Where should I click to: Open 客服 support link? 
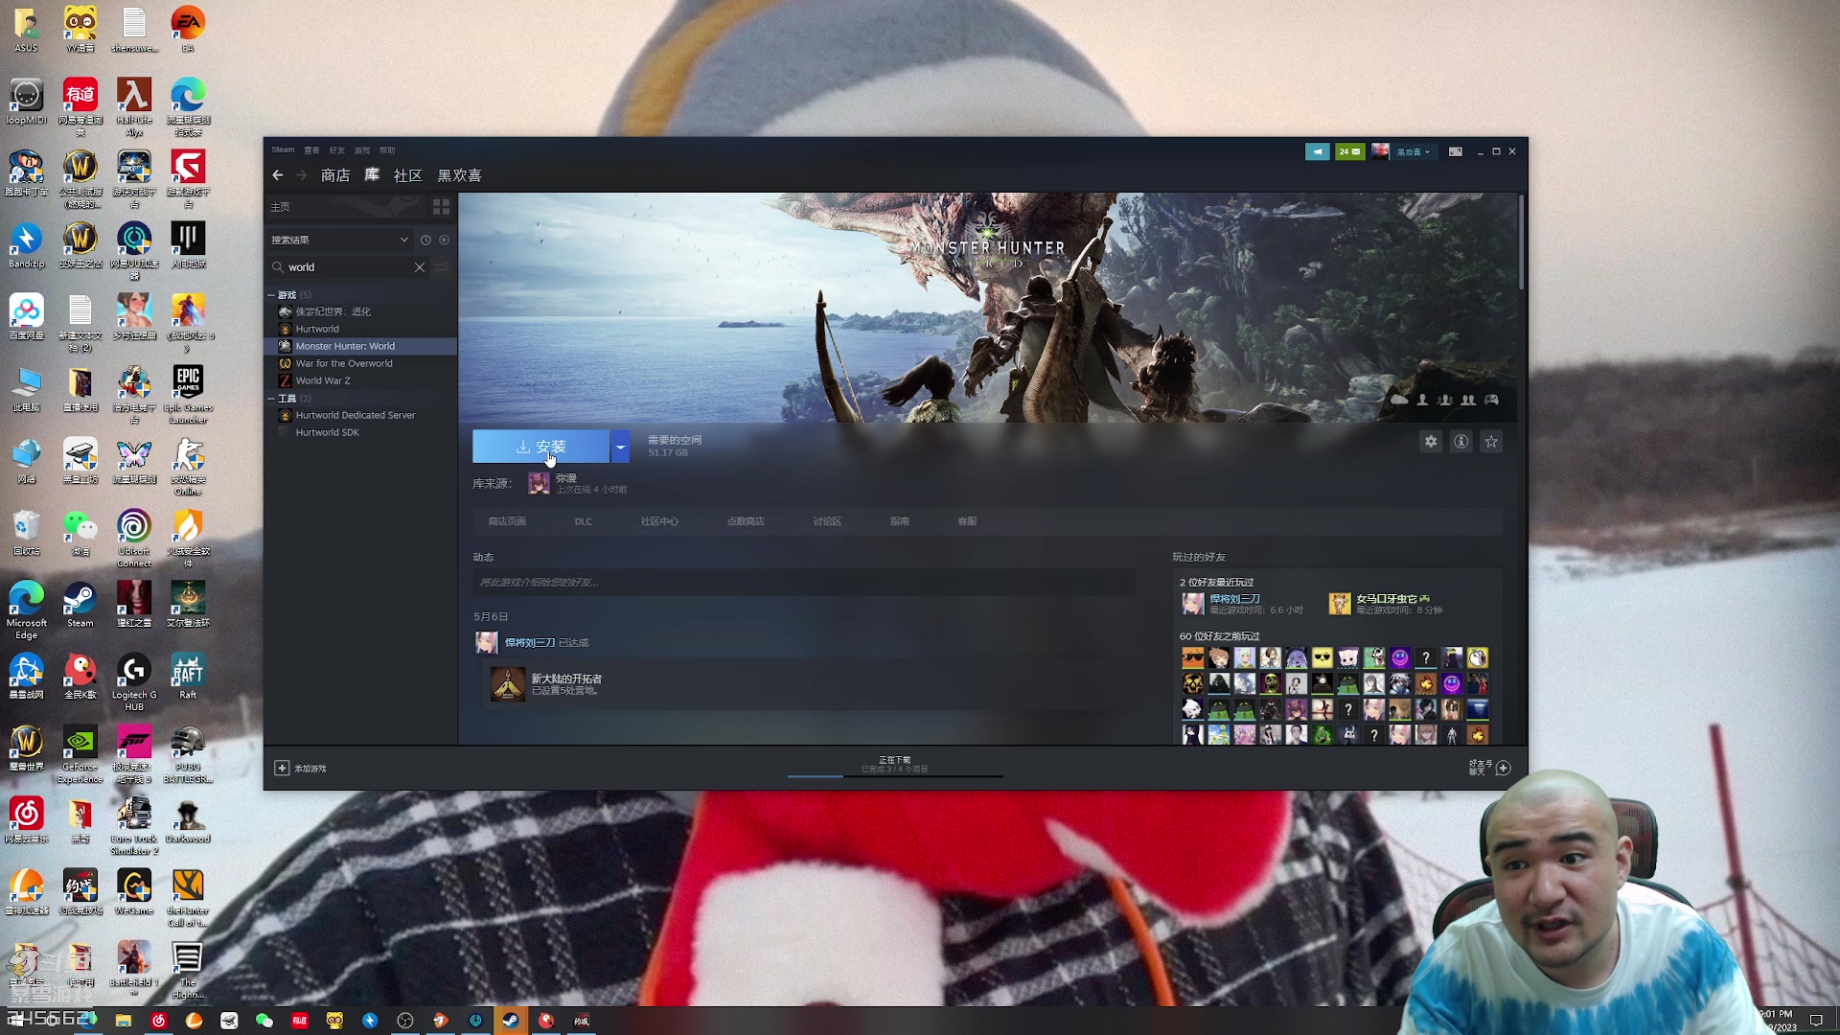click(x=967, y=521)
